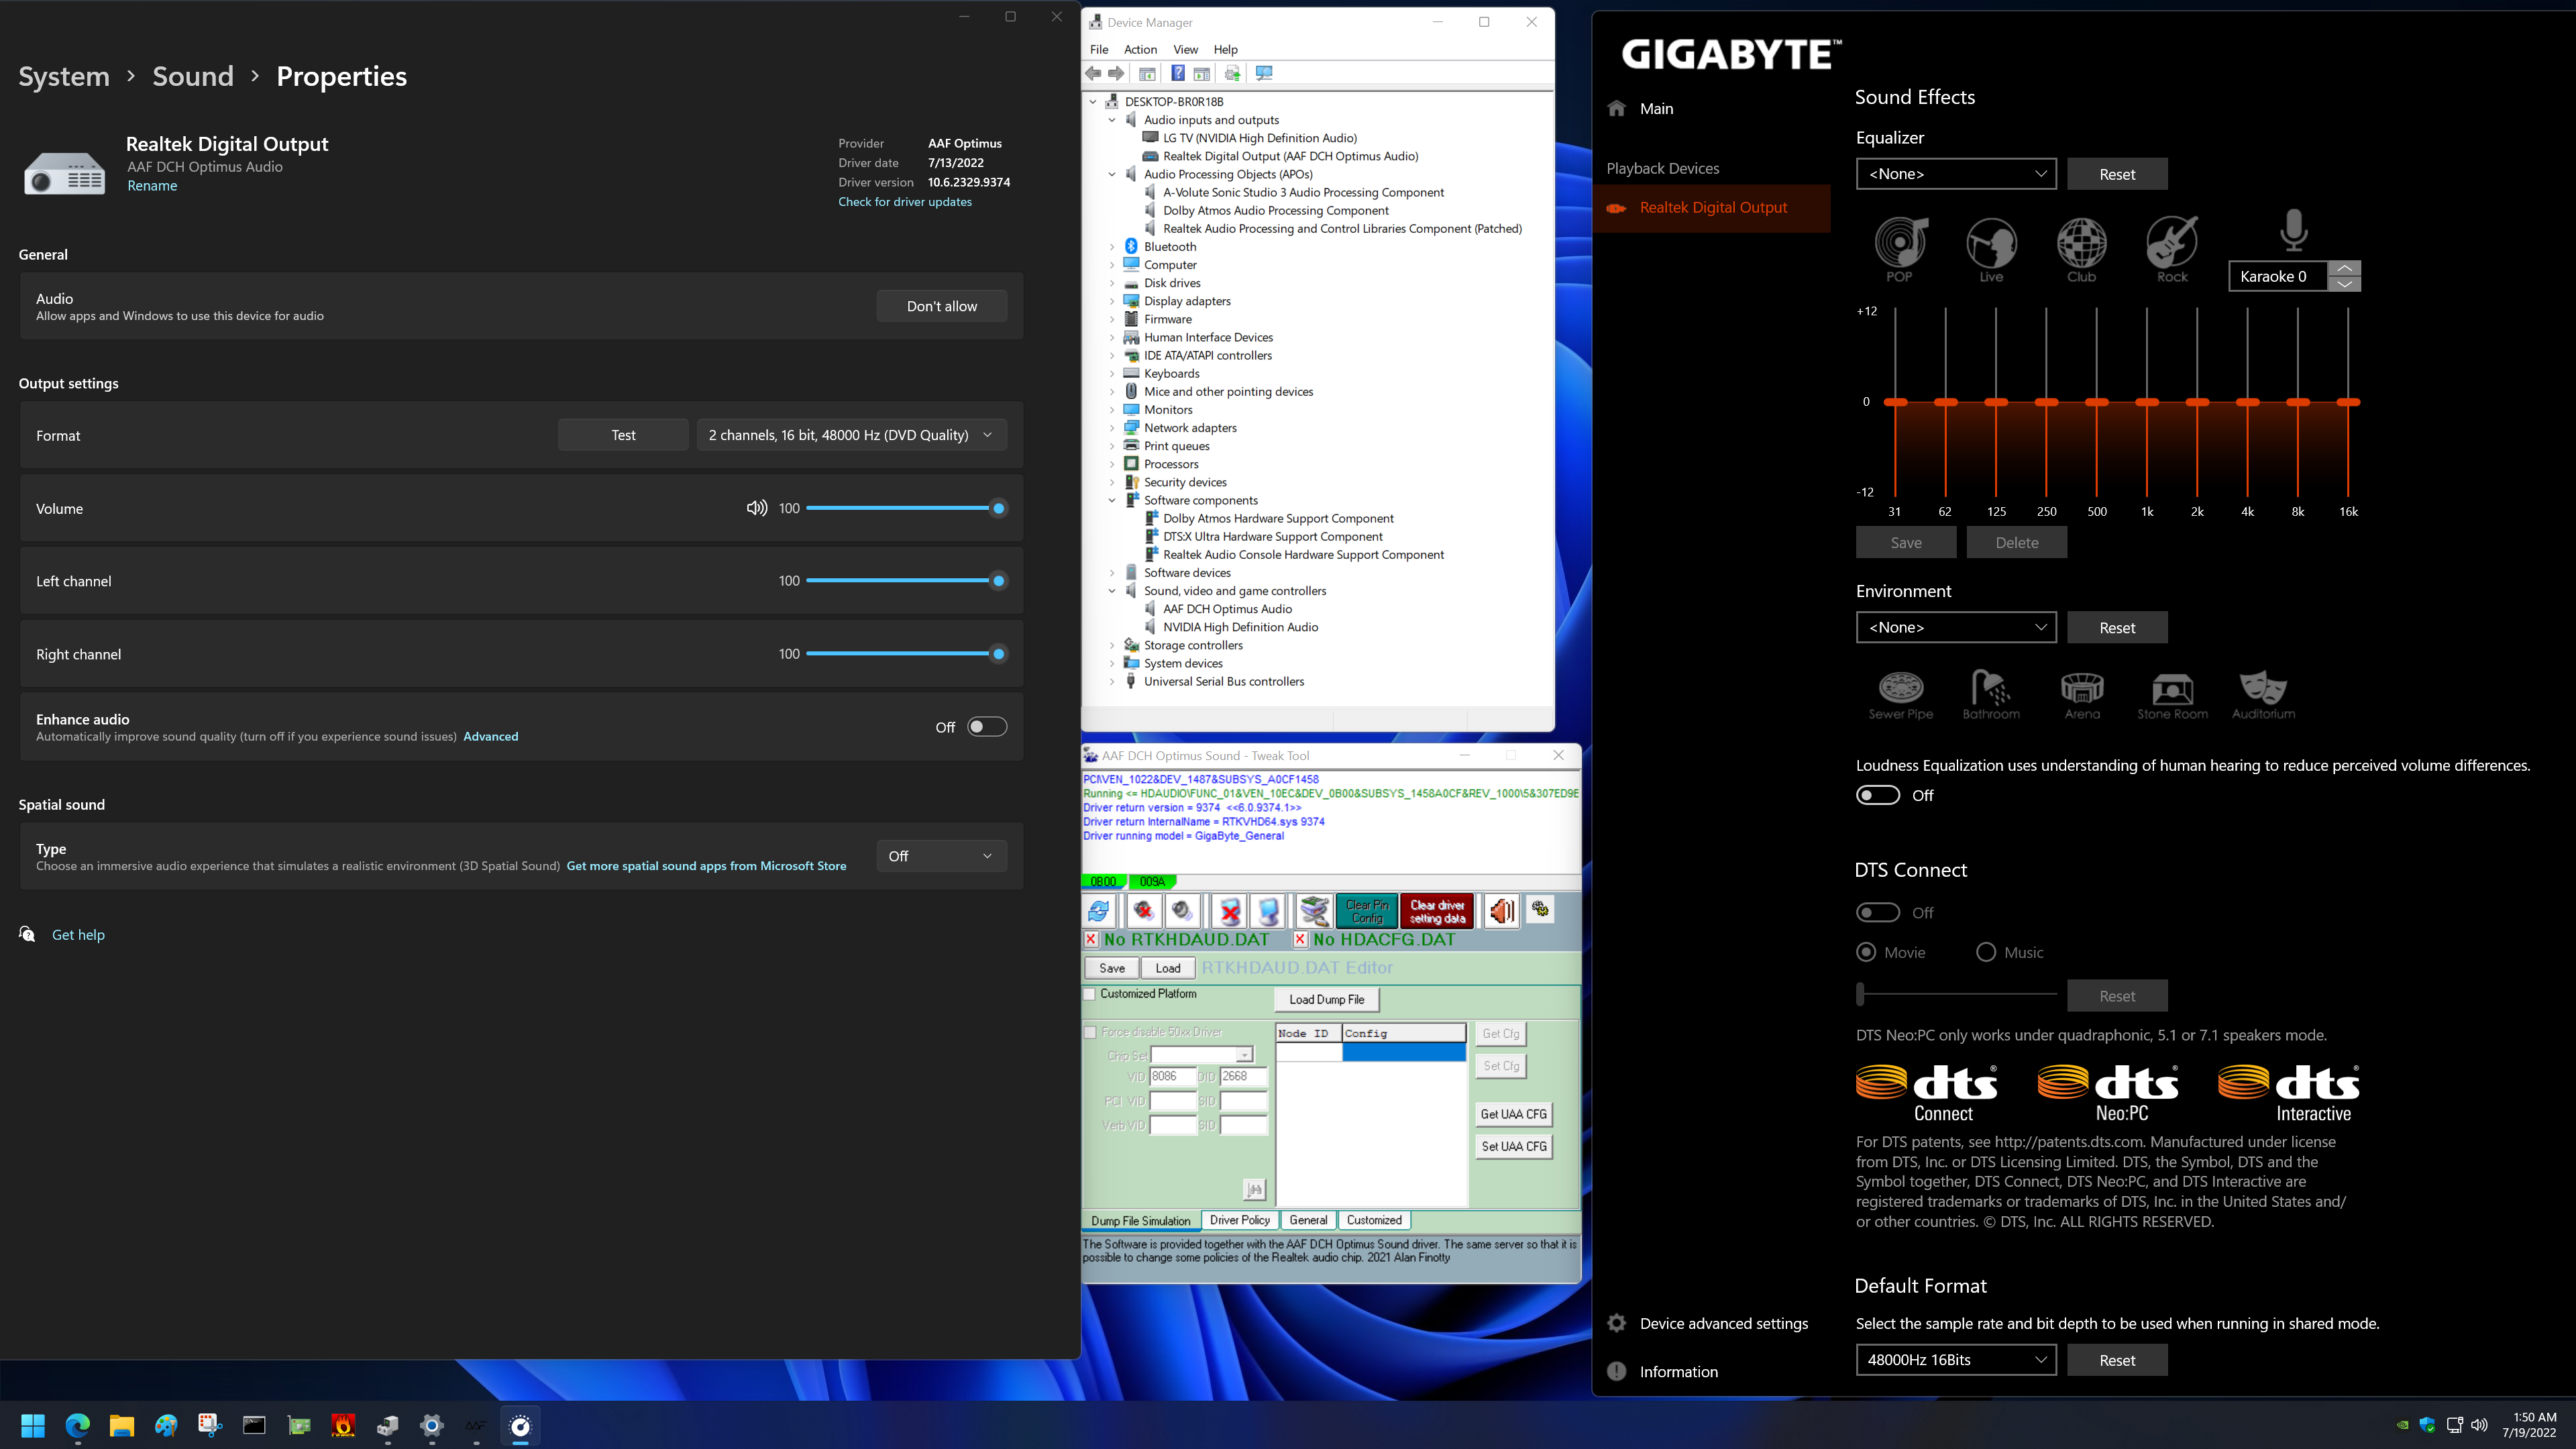Switch to the Driver Policy tab
2576x1449 pixels.
(1239, 1220)
